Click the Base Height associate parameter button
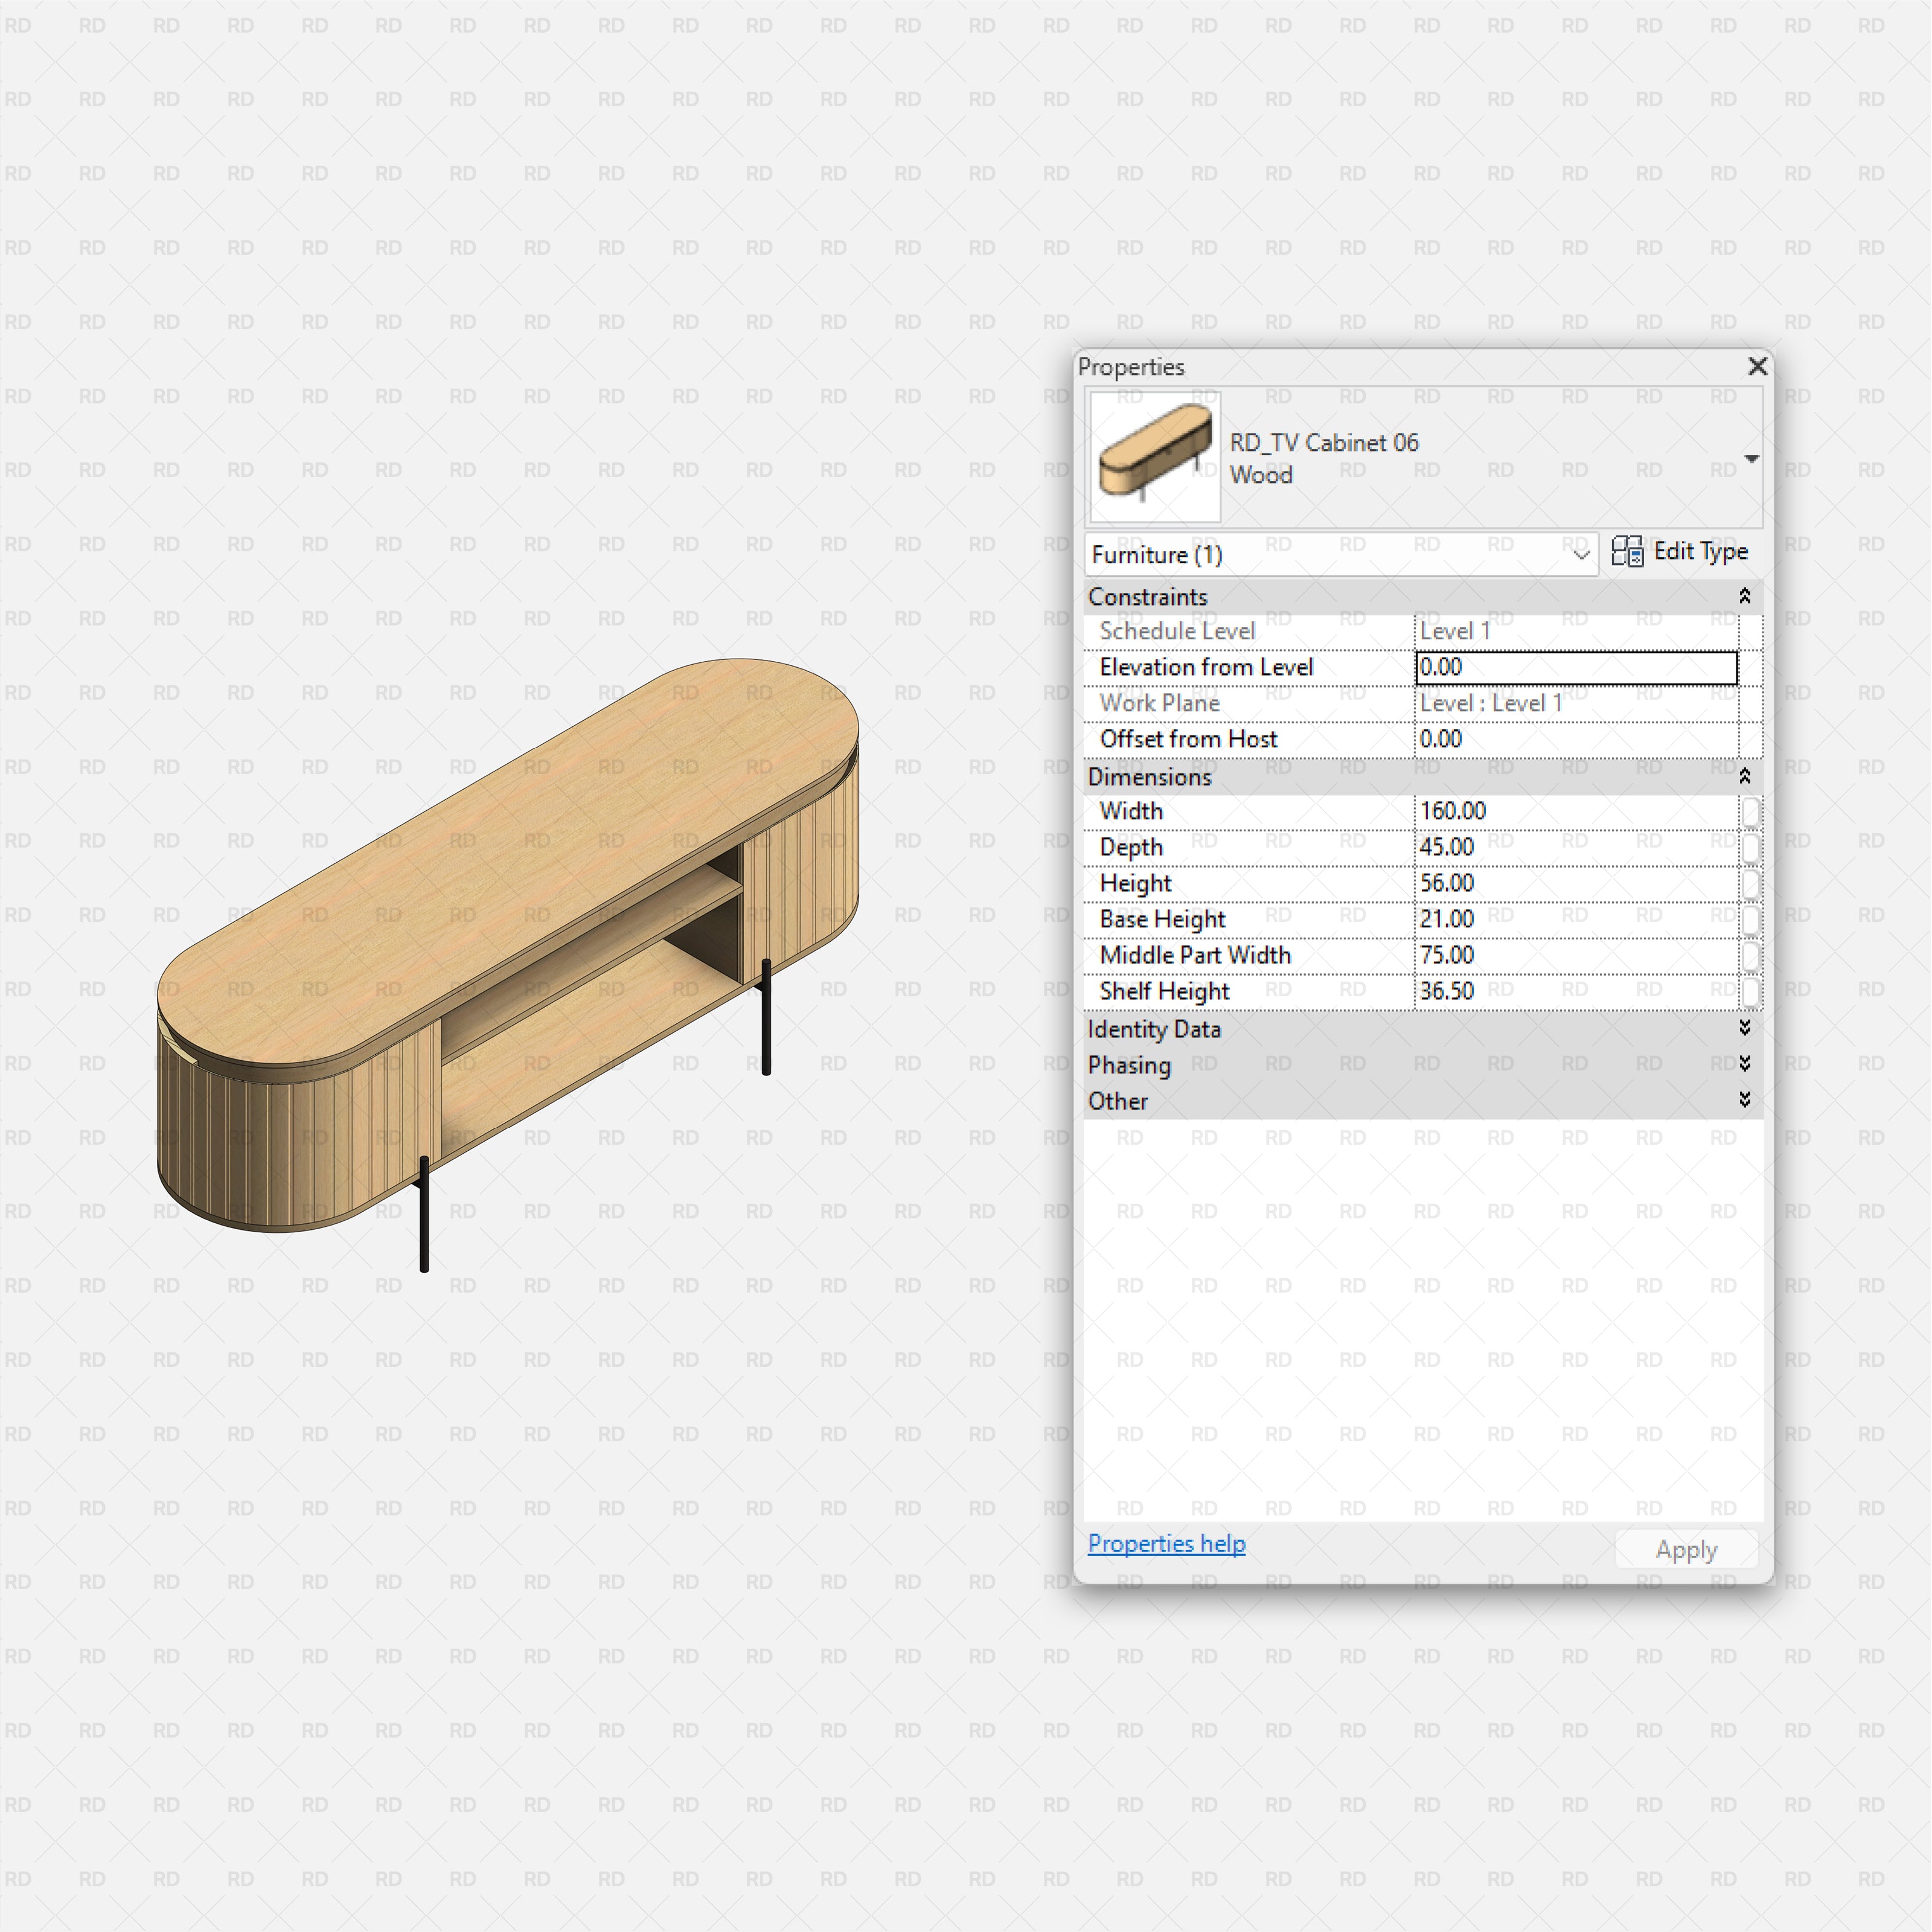This screenshot has width=1932, height=1932. tap(1750, 919)
